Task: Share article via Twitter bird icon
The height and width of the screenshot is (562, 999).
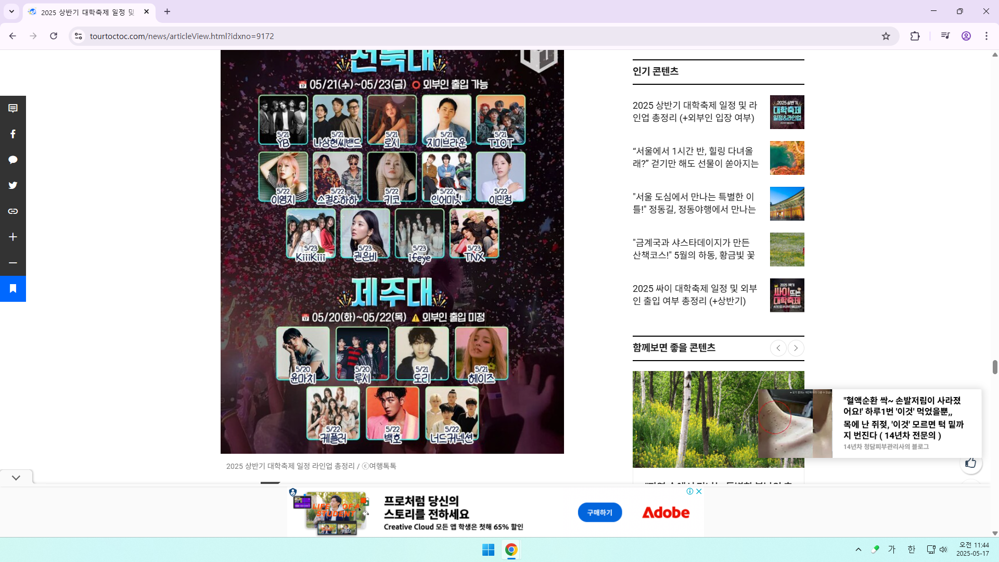Action: tap(13, 185)
